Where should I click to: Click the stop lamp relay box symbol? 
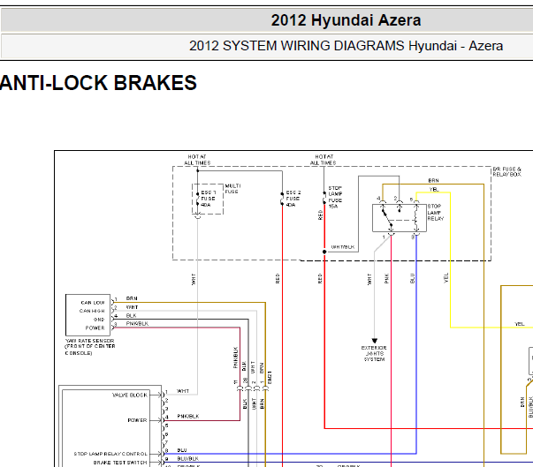coord(400,218)
